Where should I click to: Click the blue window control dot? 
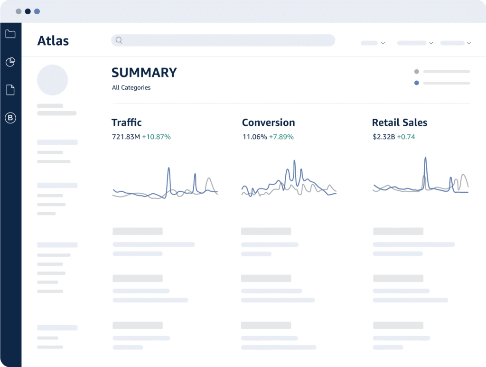(x=37, y=11)
